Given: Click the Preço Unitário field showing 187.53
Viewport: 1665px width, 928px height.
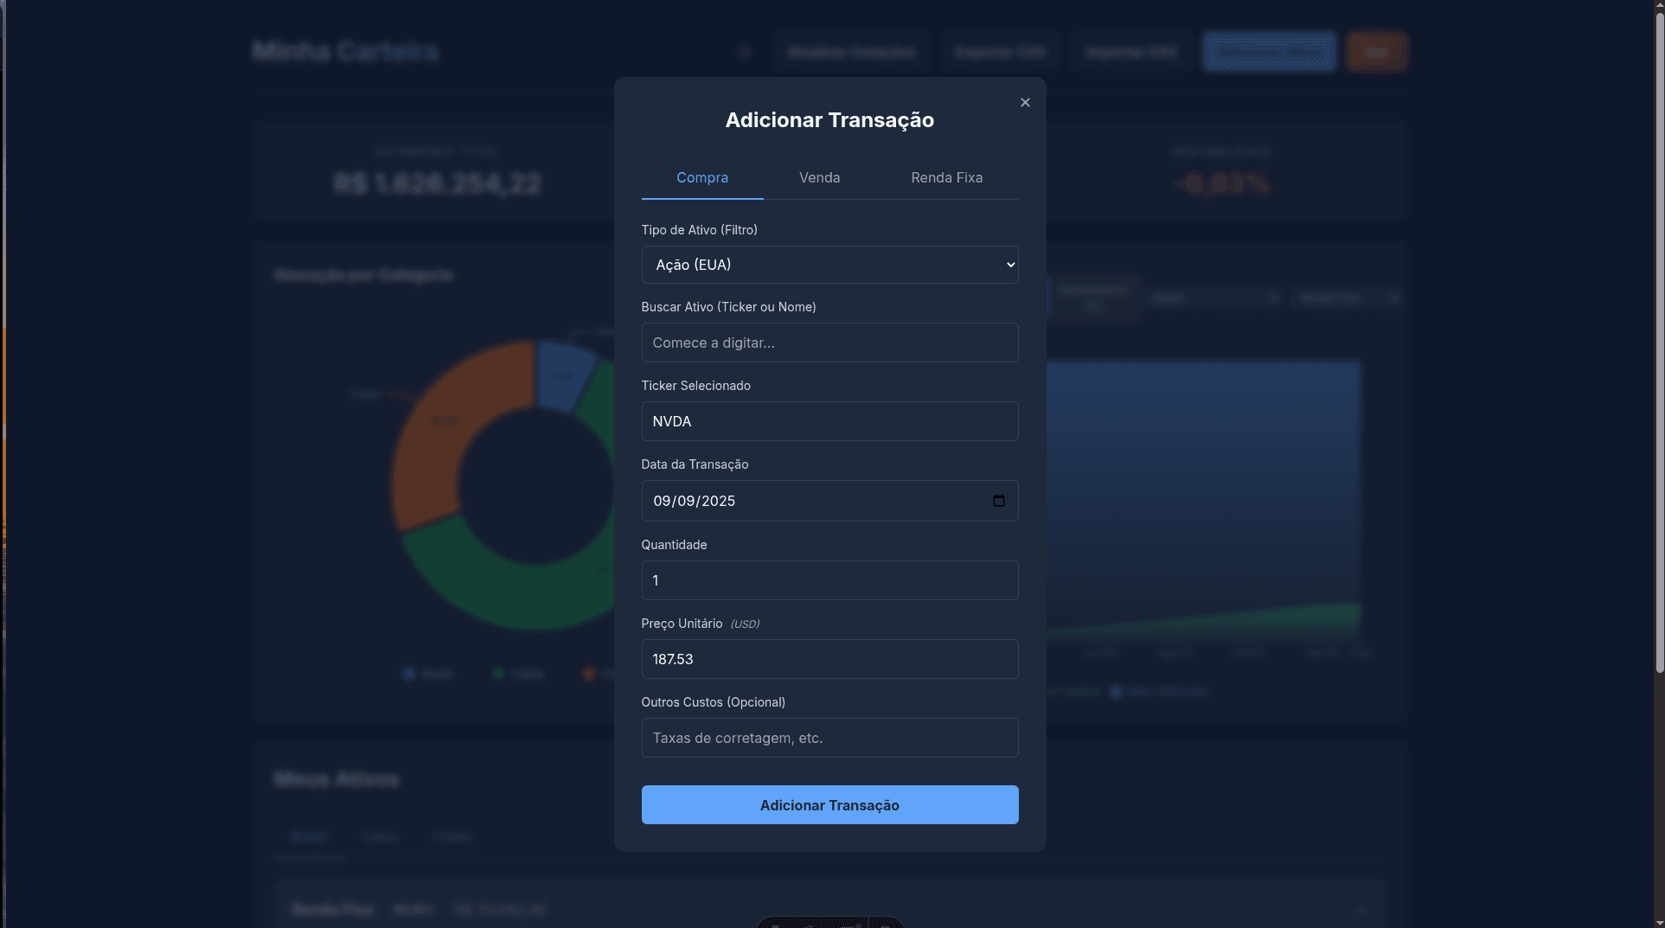Looking at the screenshot, I should pos(829,659).
